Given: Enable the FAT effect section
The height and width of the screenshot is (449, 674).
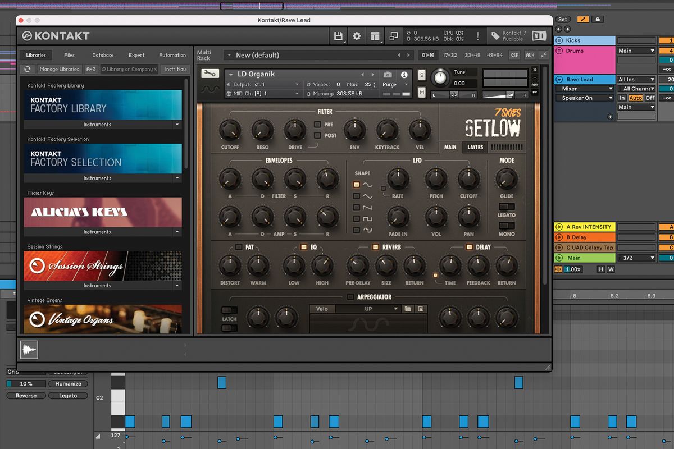Looking at the screenshot, I should [238, 246].
